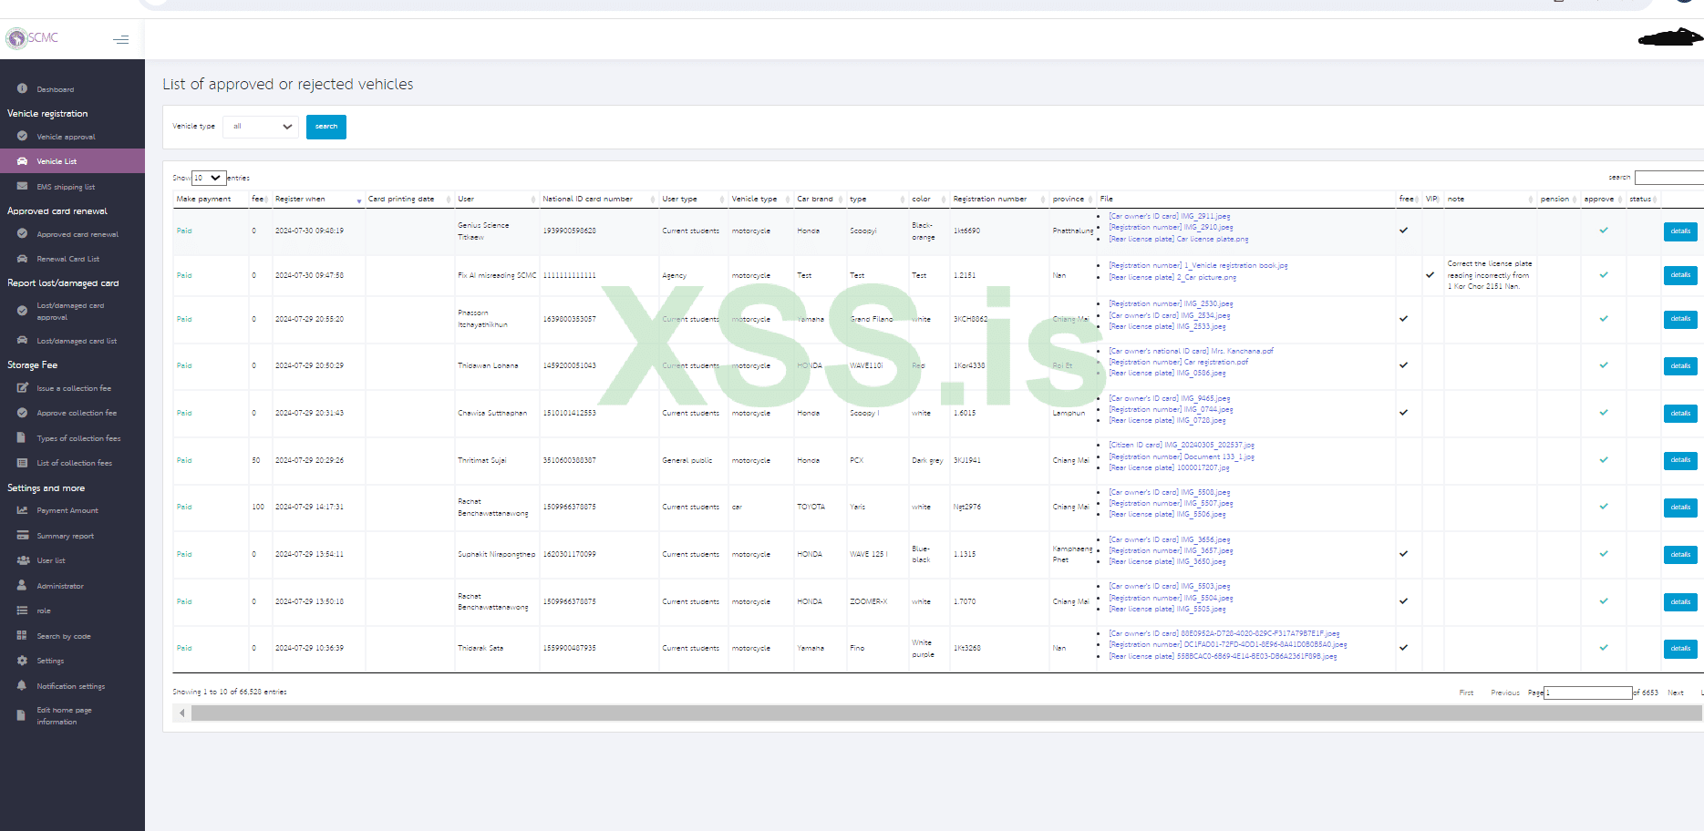Image resolution: width=1704 pixels, height=831 pixels.
Task: Sort table by Vehicle type column
Action: point(760,199)
